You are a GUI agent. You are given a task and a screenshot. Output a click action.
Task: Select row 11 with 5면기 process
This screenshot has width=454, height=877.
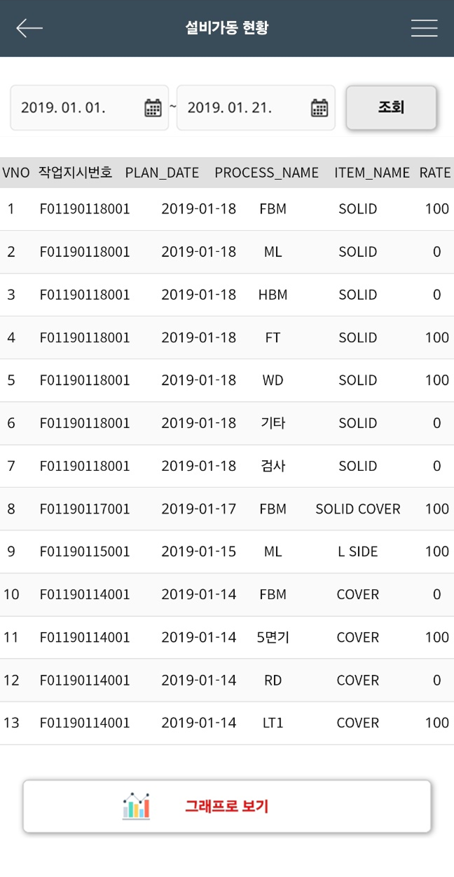click(227, 637)
